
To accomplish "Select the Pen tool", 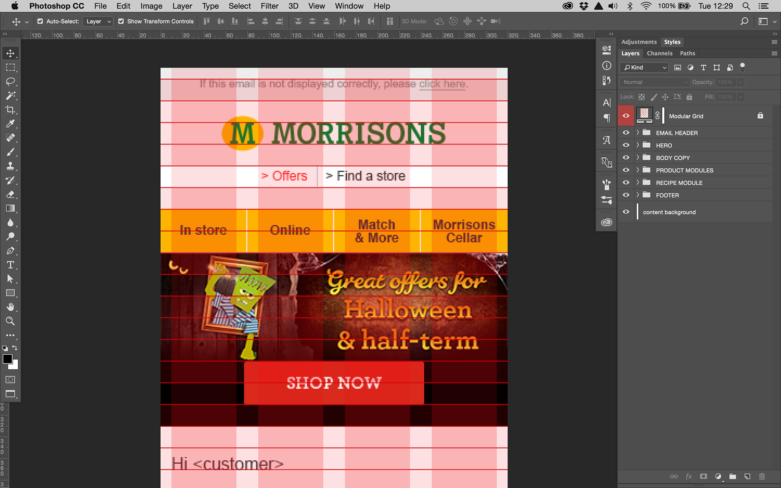I will pos(11,251).
